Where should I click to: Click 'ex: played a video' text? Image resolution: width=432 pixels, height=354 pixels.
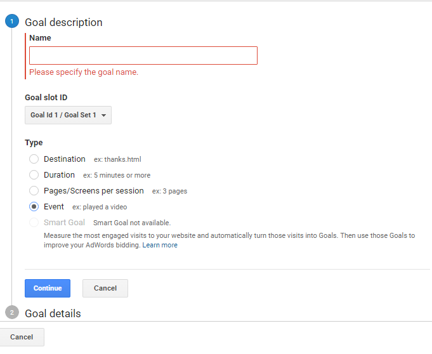[100, 207]
